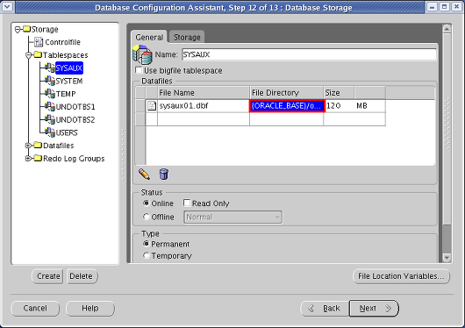Screen dimensions: 465x328
Task: Click the Redo Log Groups folder icon
Action: [x=38, y=158]
